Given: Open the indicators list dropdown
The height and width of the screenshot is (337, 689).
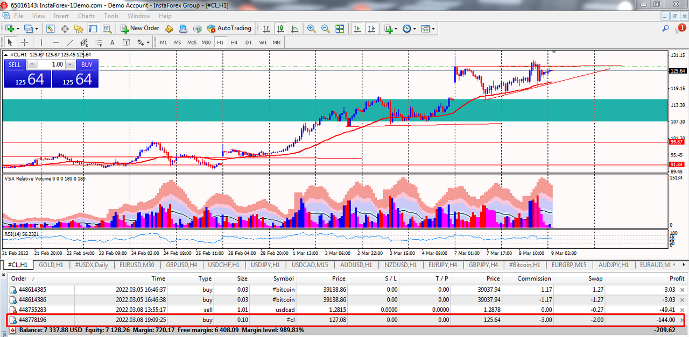Looking at the screenshot, I should tap(396, 28).
